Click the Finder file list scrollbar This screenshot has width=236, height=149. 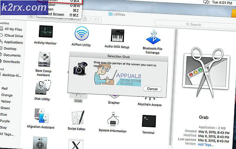point(173,87)
